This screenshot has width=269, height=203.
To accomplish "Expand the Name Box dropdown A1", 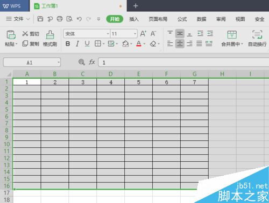I will [59, 62].
